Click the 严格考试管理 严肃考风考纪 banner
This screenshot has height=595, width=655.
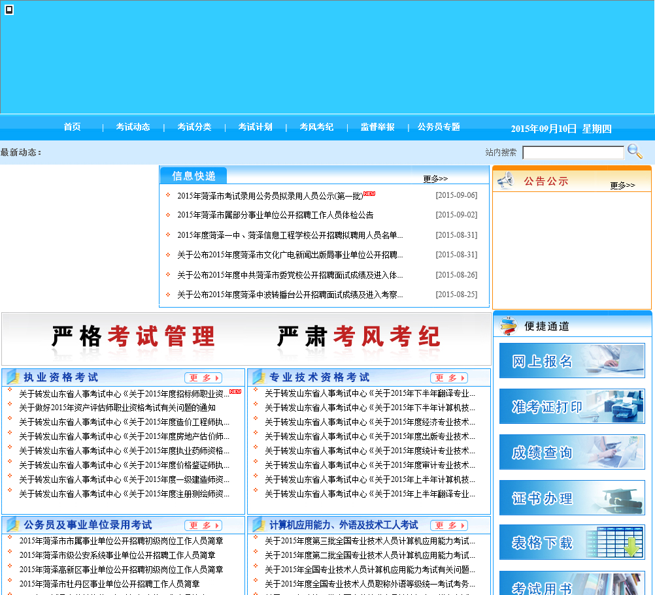tap(246, 339)
